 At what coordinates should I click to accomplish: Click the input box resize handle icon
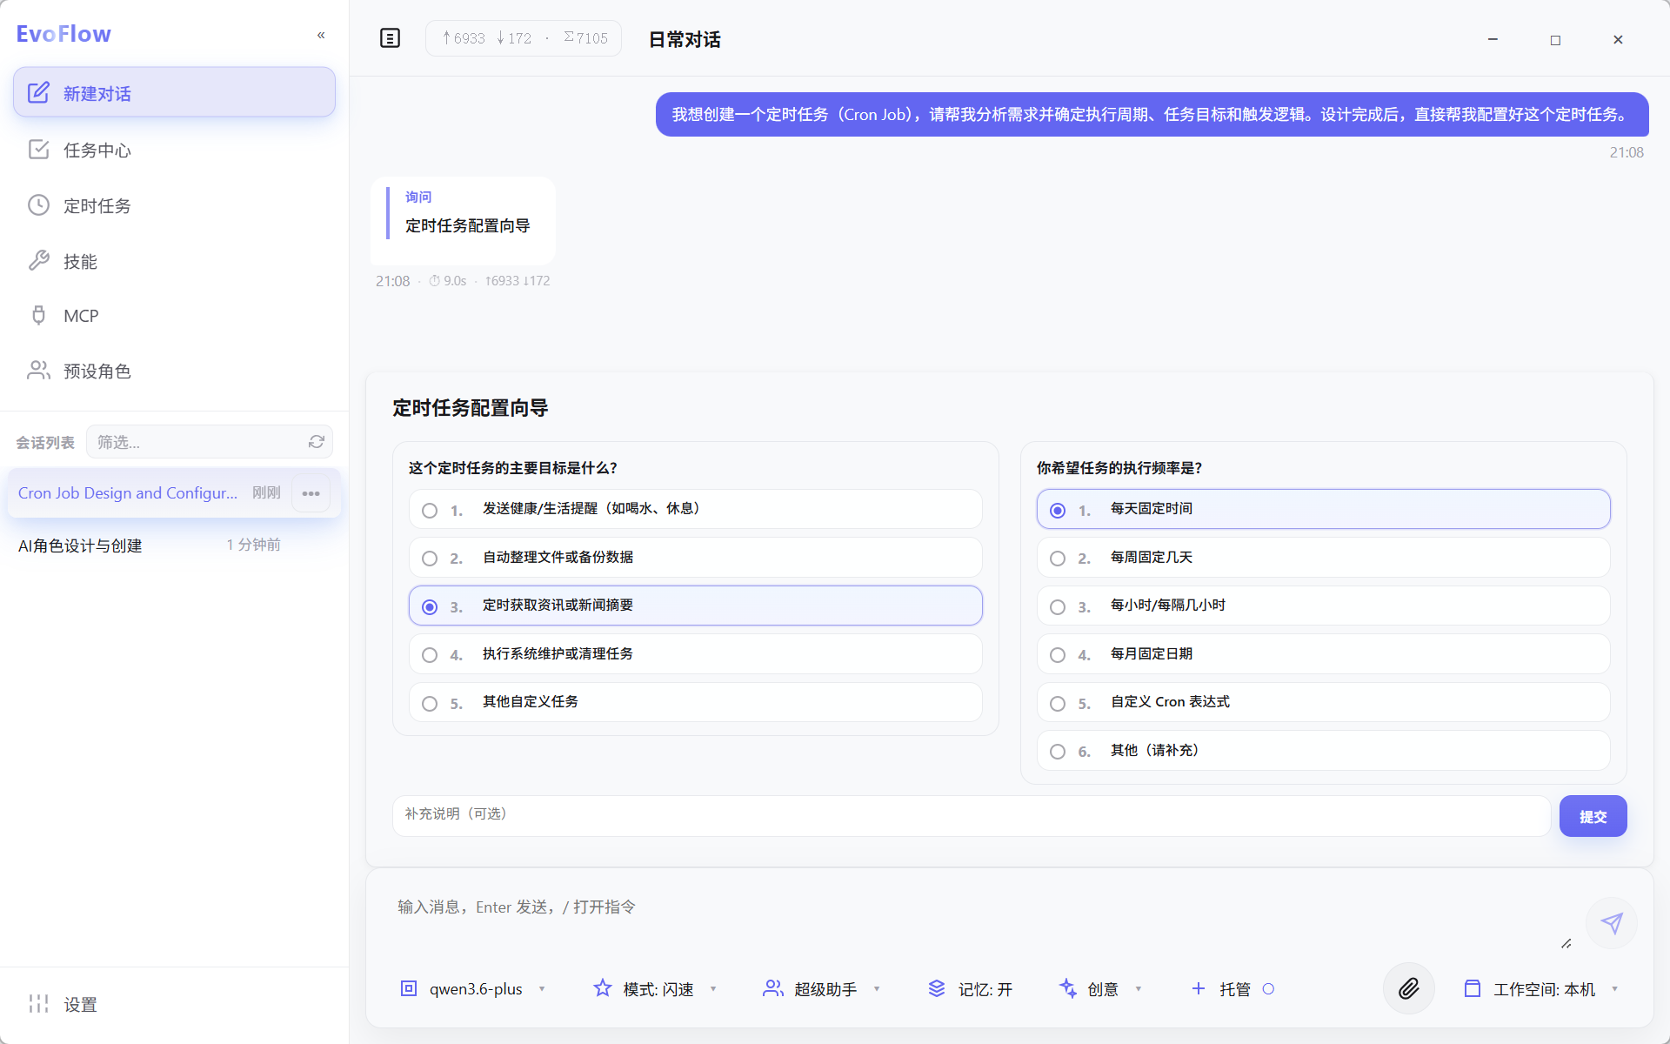(1566, 943)
